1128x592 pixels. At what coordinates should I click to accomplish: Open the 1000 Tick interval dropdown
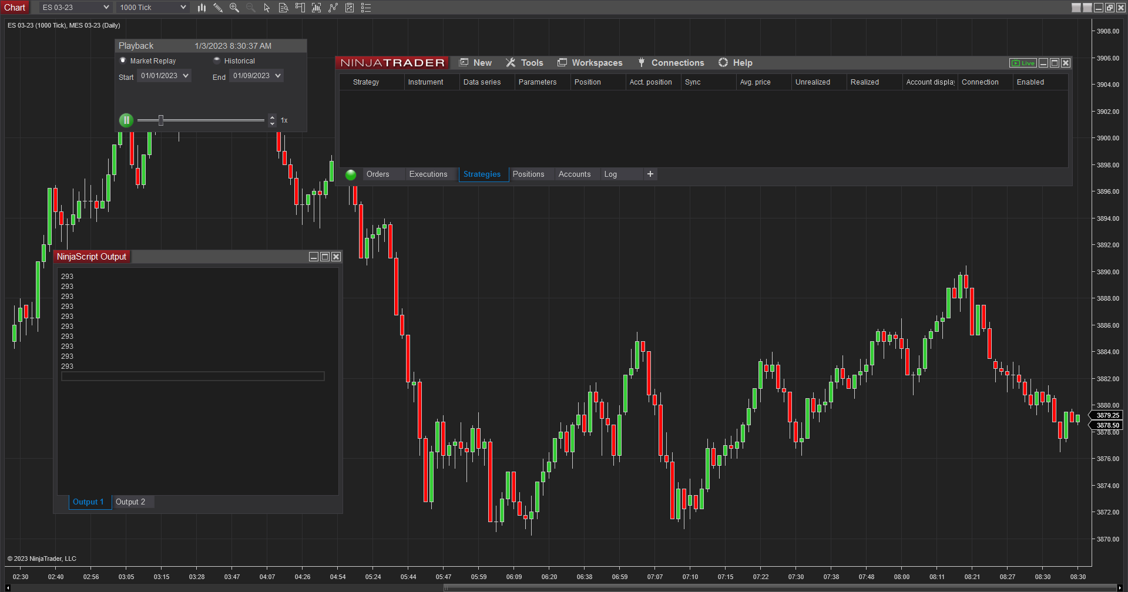[153, 8]
